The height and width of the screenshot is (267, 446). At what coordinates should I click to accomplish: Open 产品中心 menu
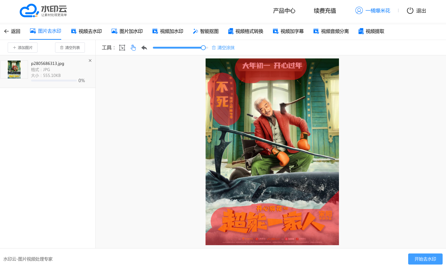pyautogui.click(x=284, y=11)
